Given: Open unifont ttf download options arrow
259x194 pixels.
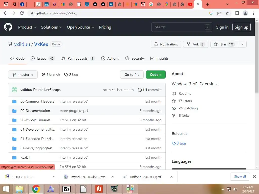Looking at the screenshot, I should 172,177.
